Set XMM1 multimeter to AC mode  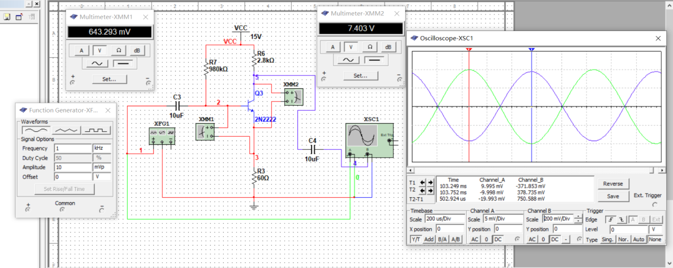point(97,64)
